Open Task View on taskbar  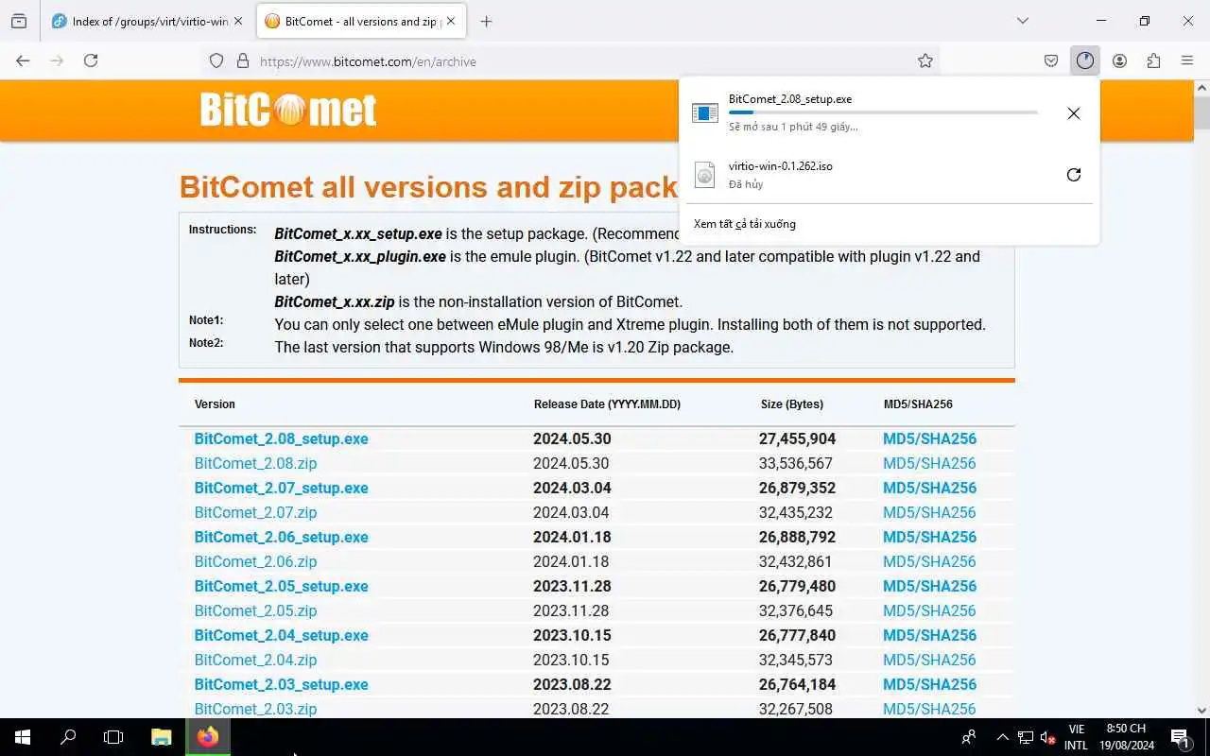point(113,737)
